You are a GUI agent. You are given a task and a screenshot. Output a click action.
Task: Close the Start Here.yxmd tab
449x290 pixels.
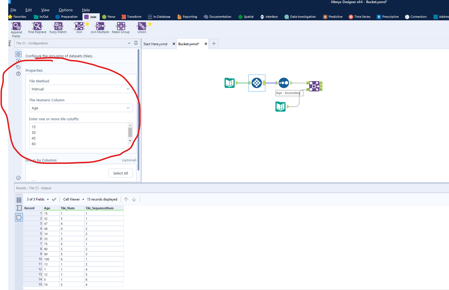click(174, 44)
